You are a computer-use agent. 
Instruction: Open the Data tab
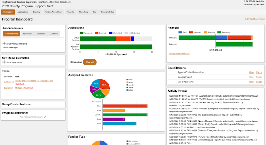click(94, 12)
